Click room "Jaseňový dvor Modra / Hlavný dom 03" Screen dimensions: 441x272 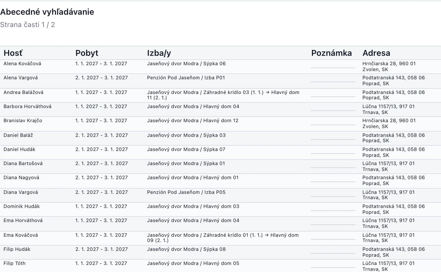pyautogui.click(x=193, y=206)
